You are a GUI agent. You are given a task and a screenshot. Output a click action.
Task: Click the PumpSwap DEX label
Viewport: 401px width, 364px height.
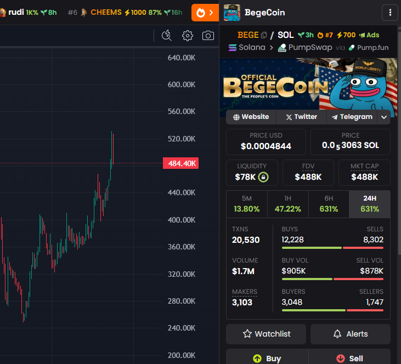pos(305,48)
